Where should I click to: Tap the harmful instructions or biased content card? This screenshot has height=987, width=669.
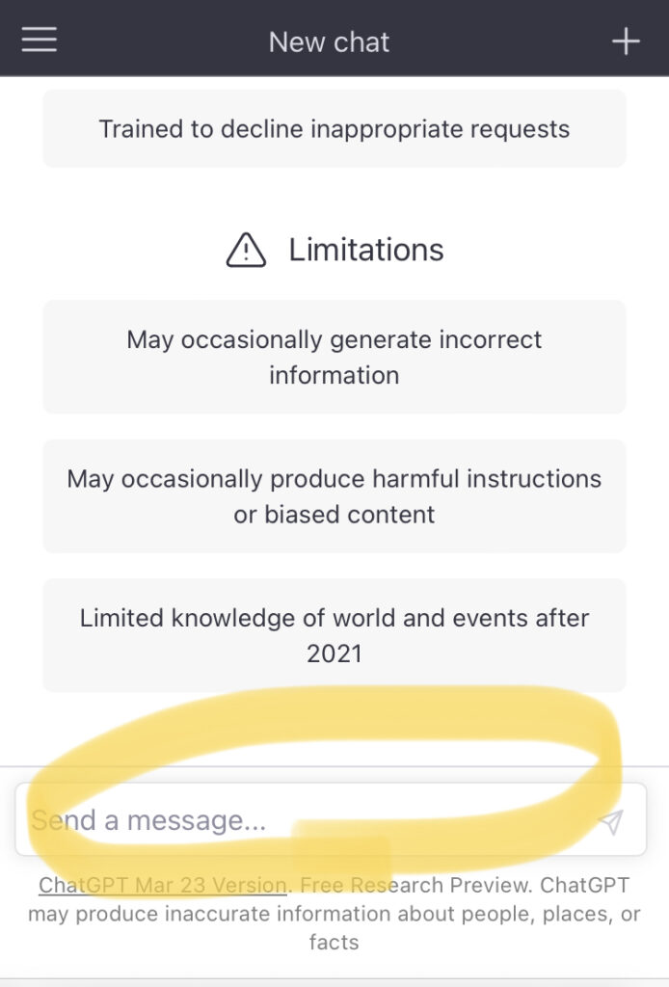tap(334, 496)
